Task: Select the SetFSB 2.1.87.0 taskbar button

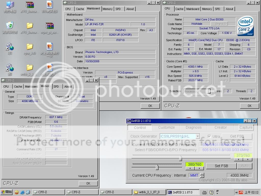Action: coord(183,192)
